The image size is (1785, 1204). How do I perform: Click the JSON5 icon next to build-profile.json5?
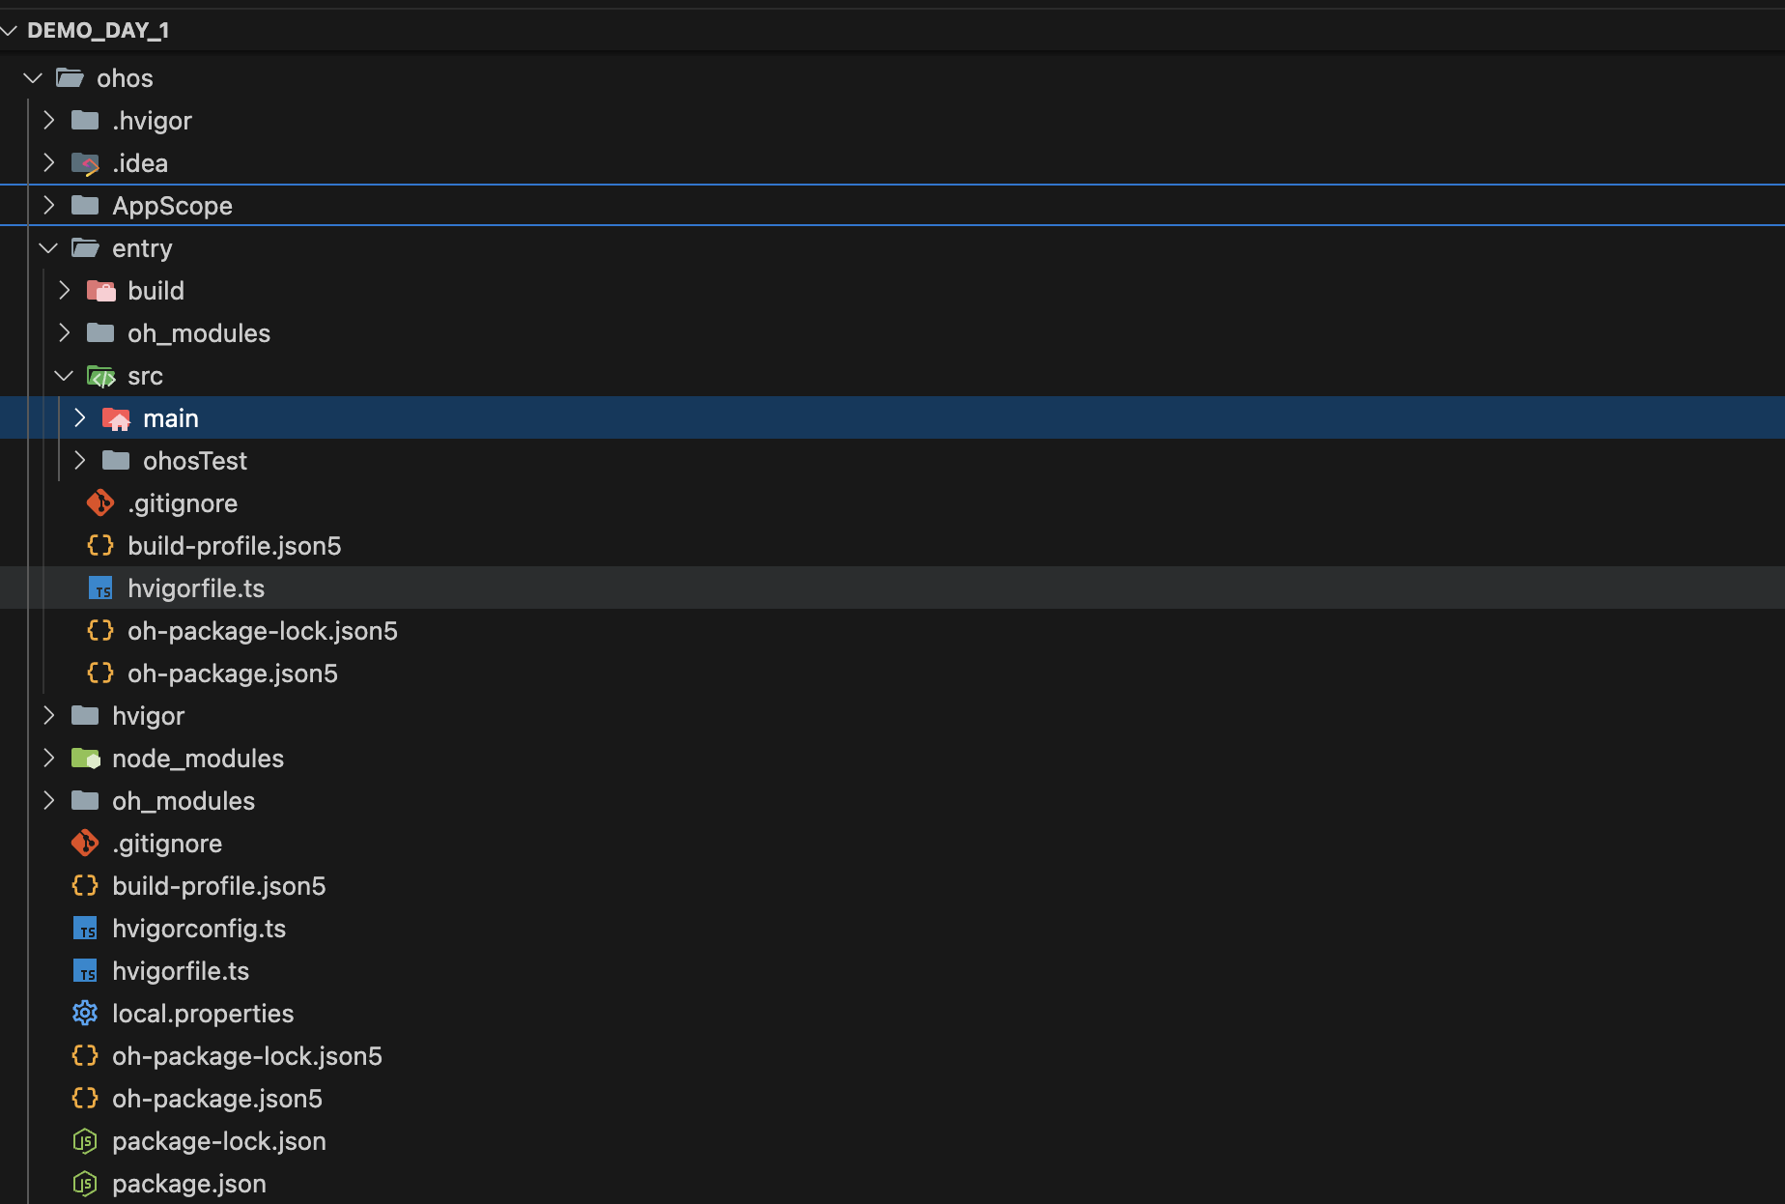click(x=100, y=545)
